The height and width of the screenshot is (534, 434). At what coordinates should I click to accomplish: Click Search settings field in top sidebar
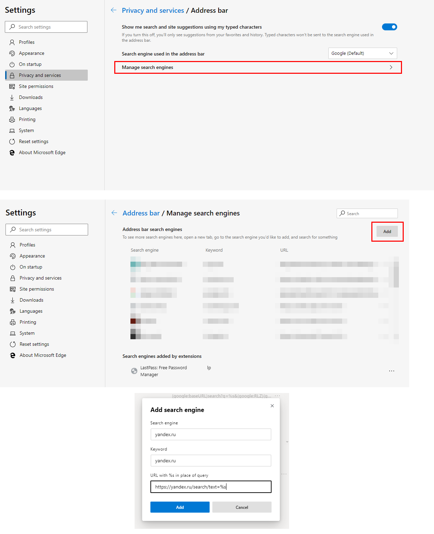coord(46,27)
